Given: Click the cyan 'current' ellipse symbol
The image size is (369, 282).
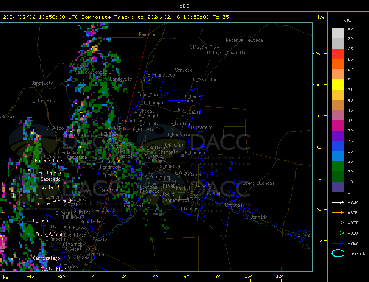Looking at the screenshot, I should point(338,253).
